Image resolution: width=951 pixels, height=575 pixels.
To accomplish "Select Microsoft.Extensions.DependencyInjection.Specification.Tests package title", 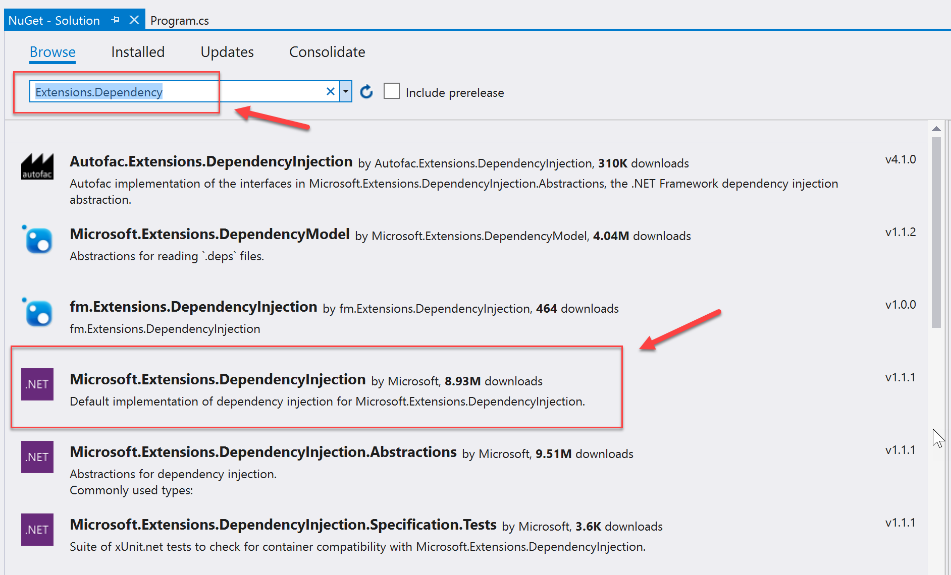I will point(283,525).
